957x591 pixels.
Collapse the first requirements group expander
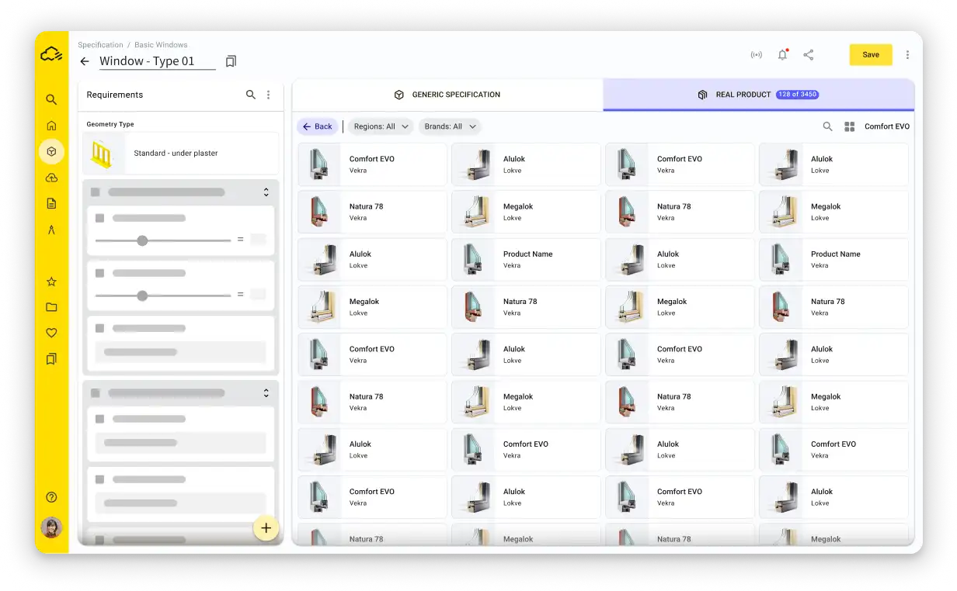tap(266, 192)
